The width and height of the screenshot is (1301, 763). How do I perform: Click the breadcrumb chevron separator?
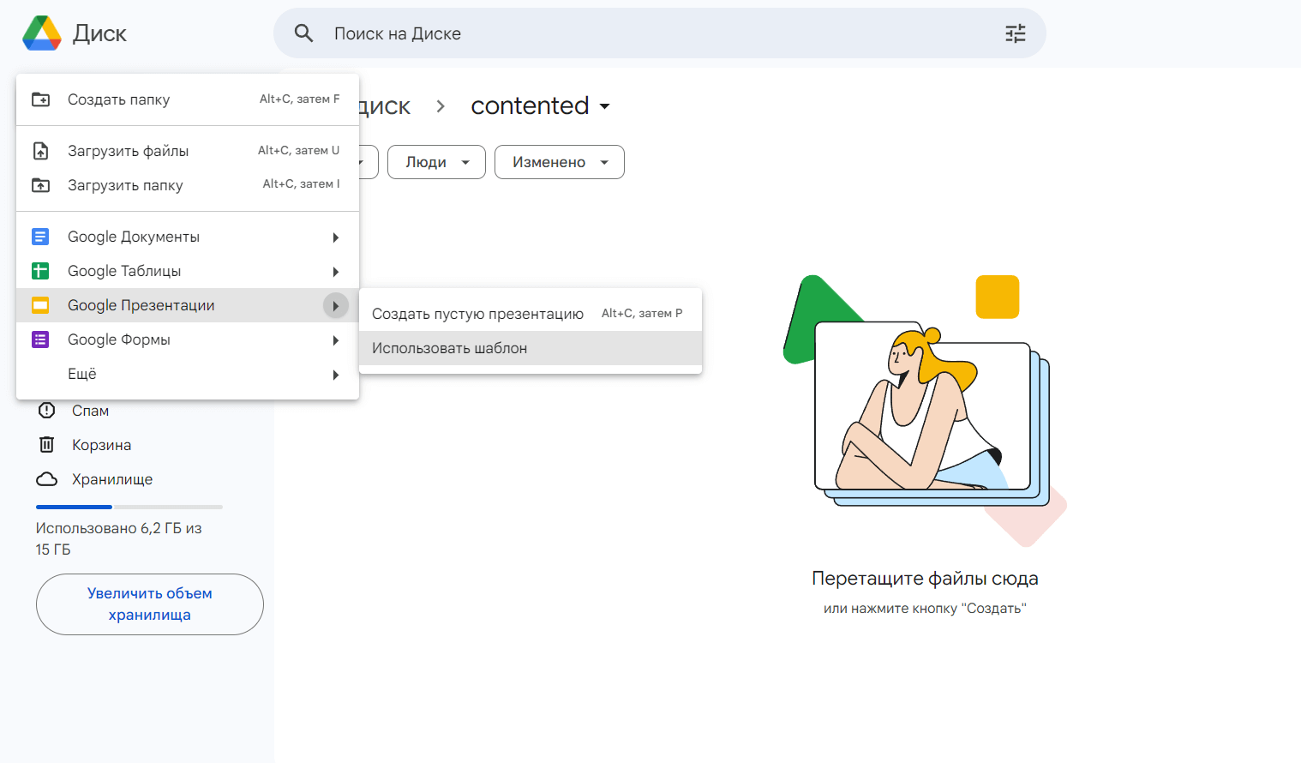tap(441, 106)
